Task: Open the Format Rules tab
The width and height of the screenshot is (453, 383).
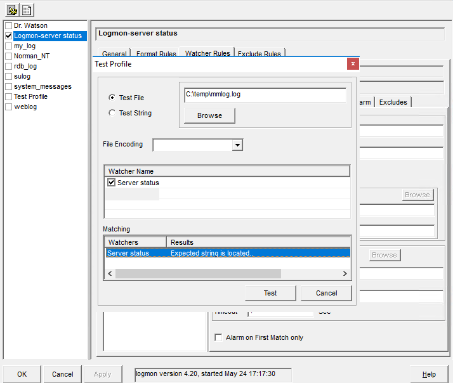Action: (155, 54)
